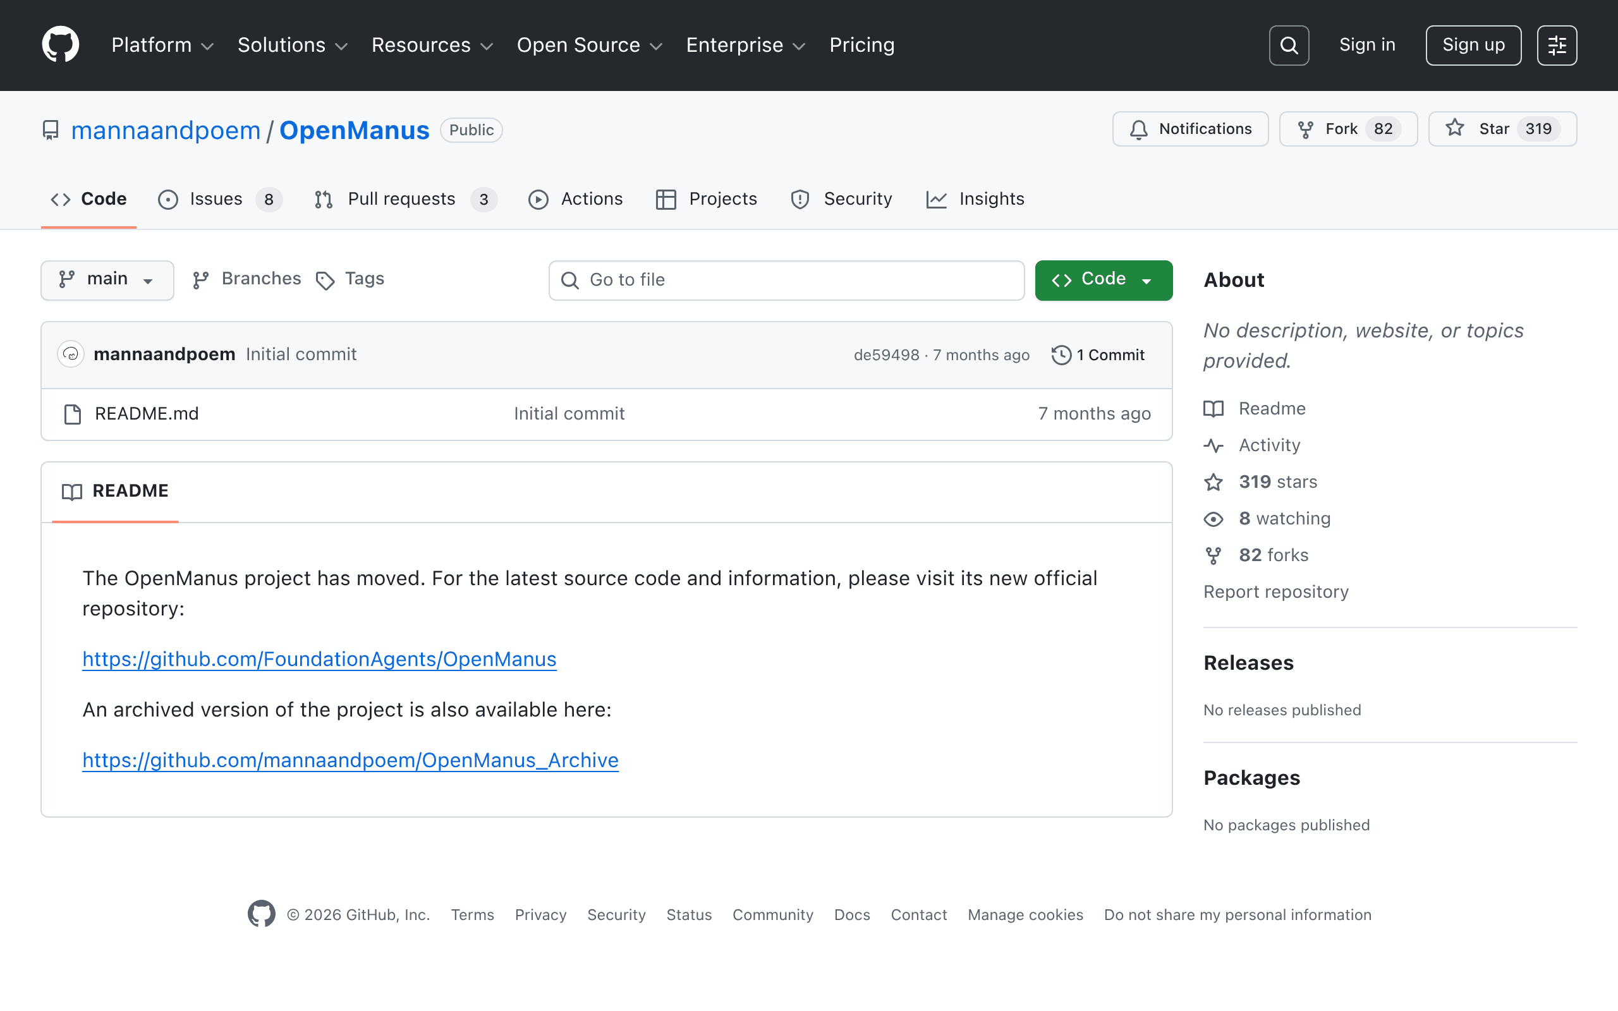Click the README.md file icon
Image resolution: width=1618 pixels, height=1011 pixels.
tap(72, 414)
